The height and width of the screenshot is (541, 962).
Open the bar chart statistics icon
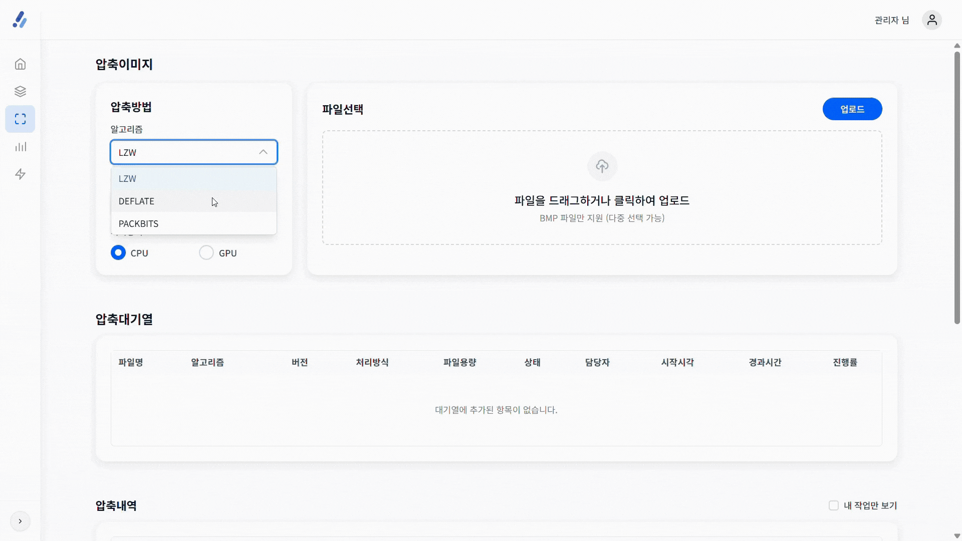[20, 147]
